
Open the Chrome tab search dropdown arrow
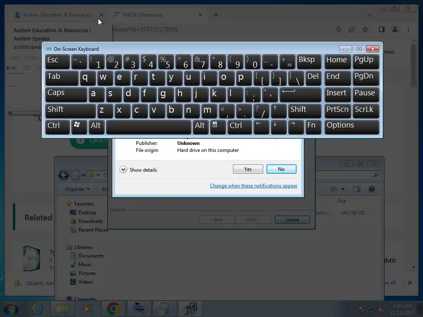point(369,15)
